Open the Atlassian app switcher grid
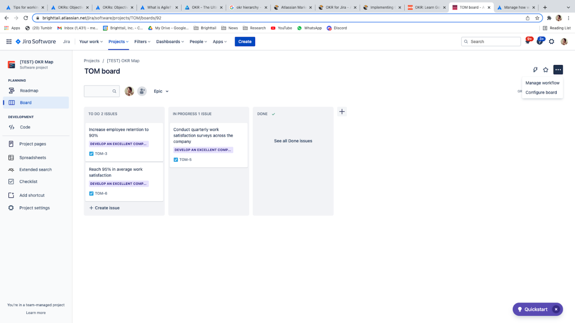 (8, 41)
